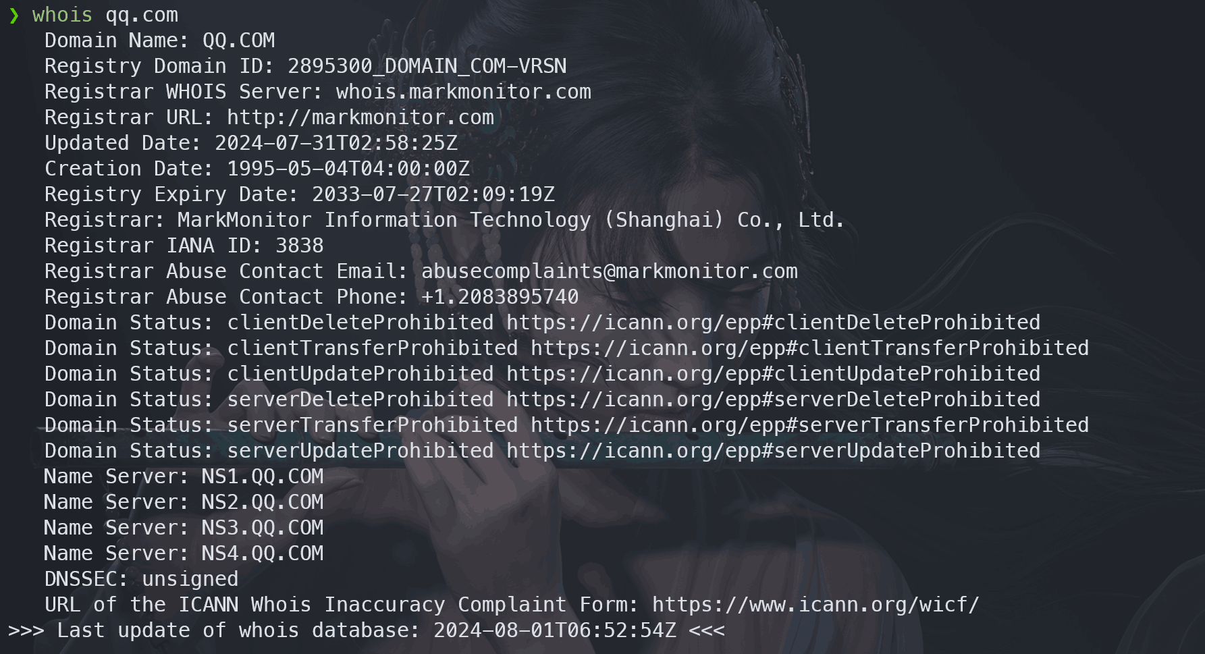Open the serverUpdateProhibited icann.org link

point(773,451)
